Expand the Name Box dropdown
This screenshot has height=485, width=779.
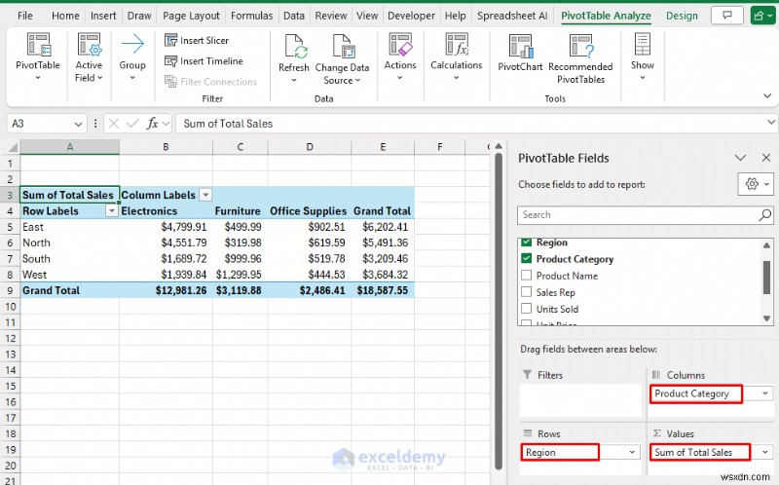[x=78, y=124]
